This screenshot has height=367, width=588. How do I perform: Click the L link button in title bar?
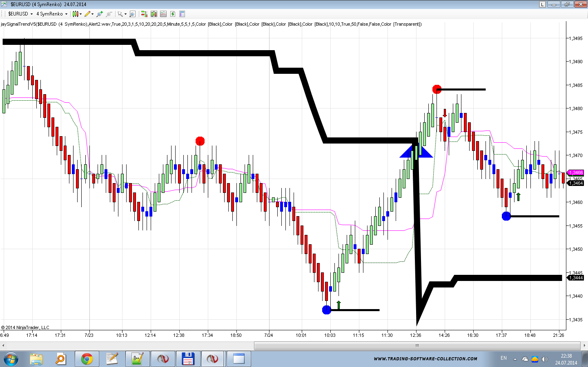pos(542,4)
